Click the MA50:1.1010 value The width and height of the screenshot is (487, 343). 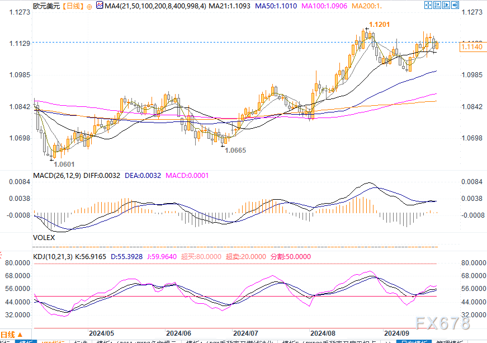[276, 6]
